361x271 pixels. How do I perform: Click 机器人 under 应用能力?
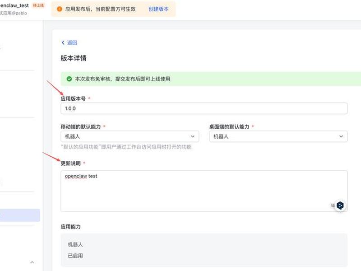[75, 244]
